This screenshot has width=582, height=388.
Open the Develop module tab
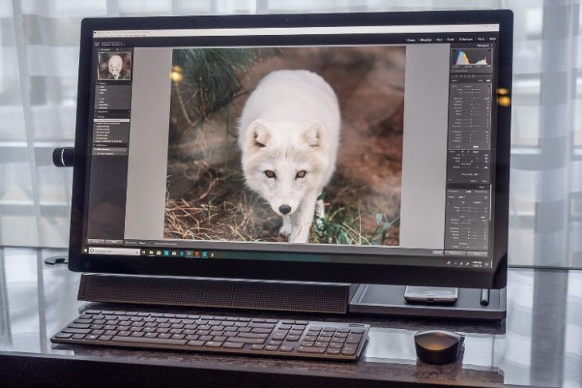(426, 40)
